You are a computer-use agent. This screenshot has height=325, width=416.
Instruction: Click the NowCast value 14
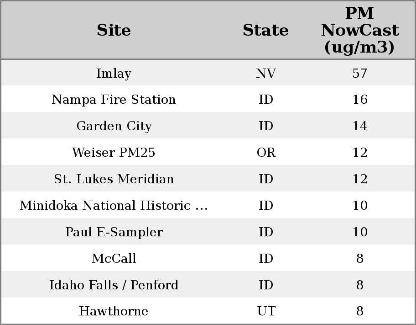tap(359, 126)
